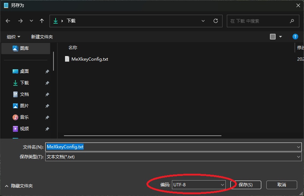Click New Folder (新建文件夹) command
This screenshot has width=304, height=196.
coord(42,37)
